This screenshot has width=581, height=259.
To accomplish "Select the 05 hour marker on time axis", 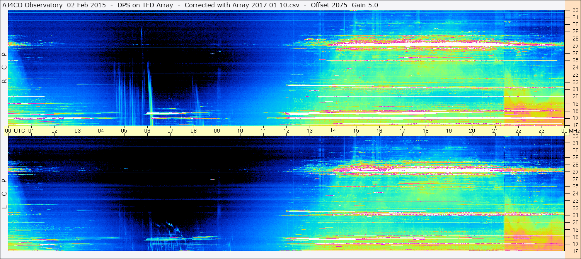I will point(124,131).
